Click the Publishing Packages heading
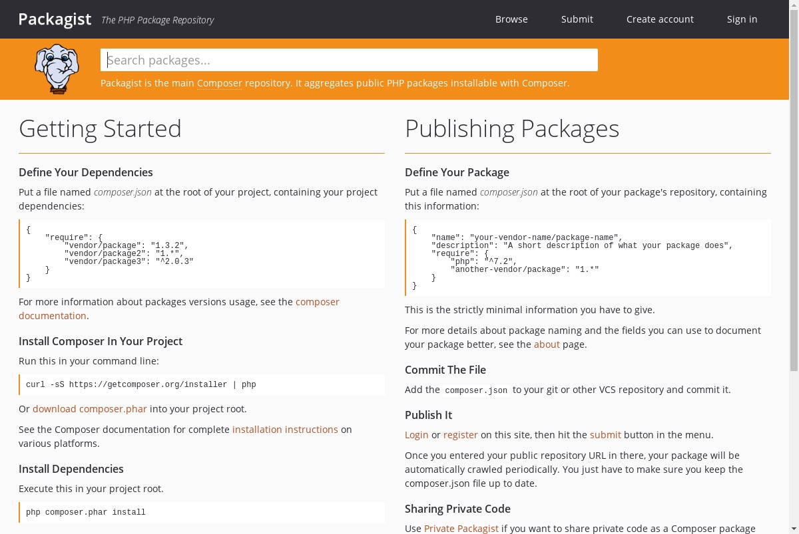799x534 pixels. pos(512,128)
